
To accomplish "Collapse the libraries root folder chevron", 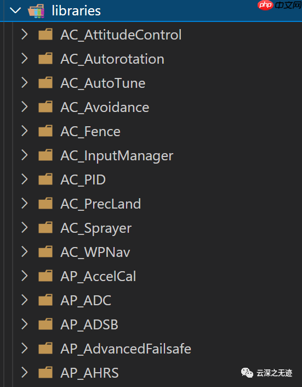I will click(15, 10).
